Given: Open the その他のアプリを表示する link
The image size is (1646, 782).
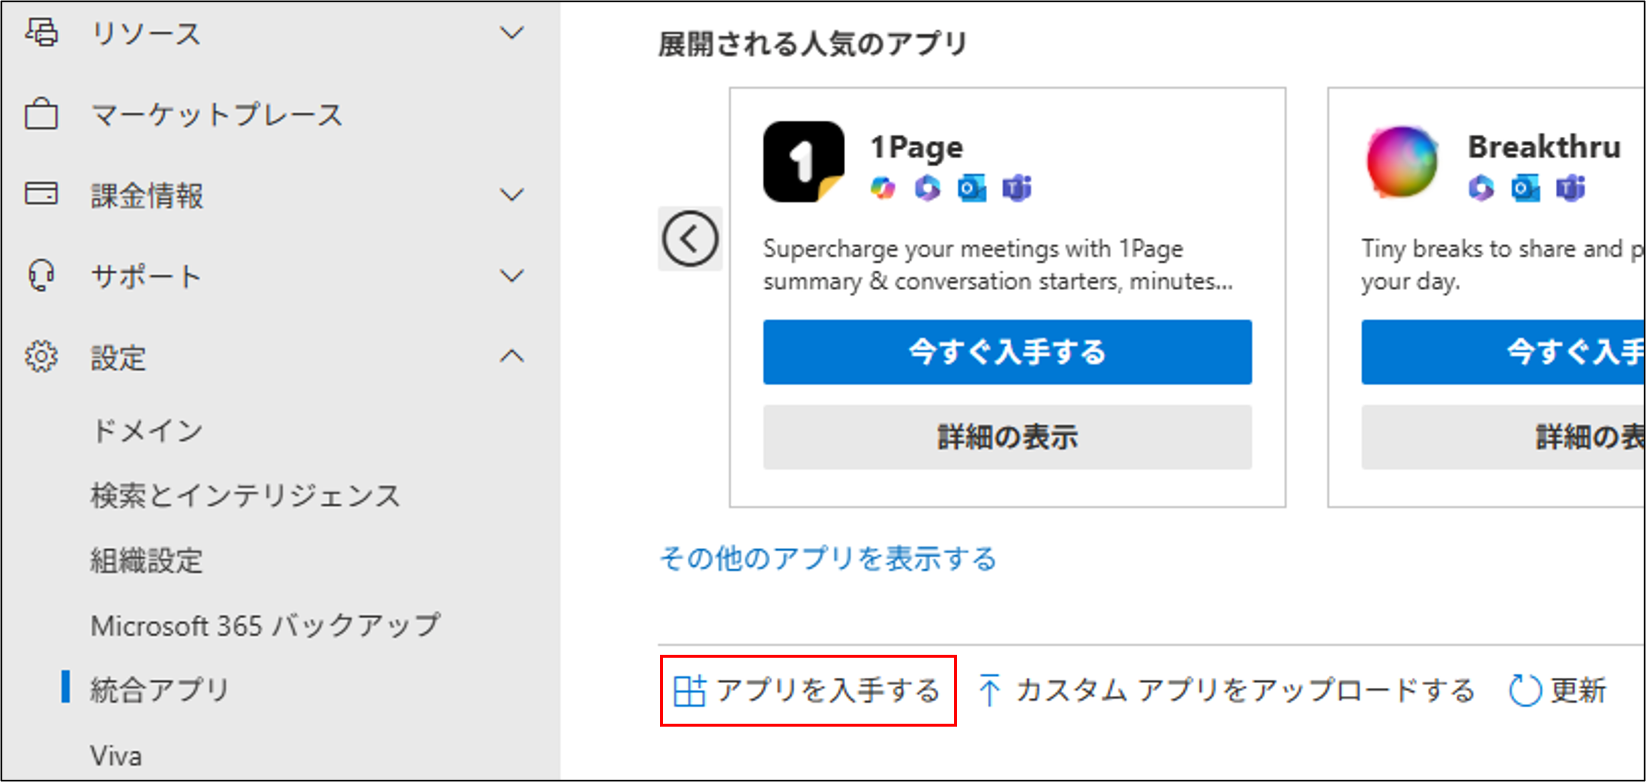Looking at the screenshot, I should 827,559.
